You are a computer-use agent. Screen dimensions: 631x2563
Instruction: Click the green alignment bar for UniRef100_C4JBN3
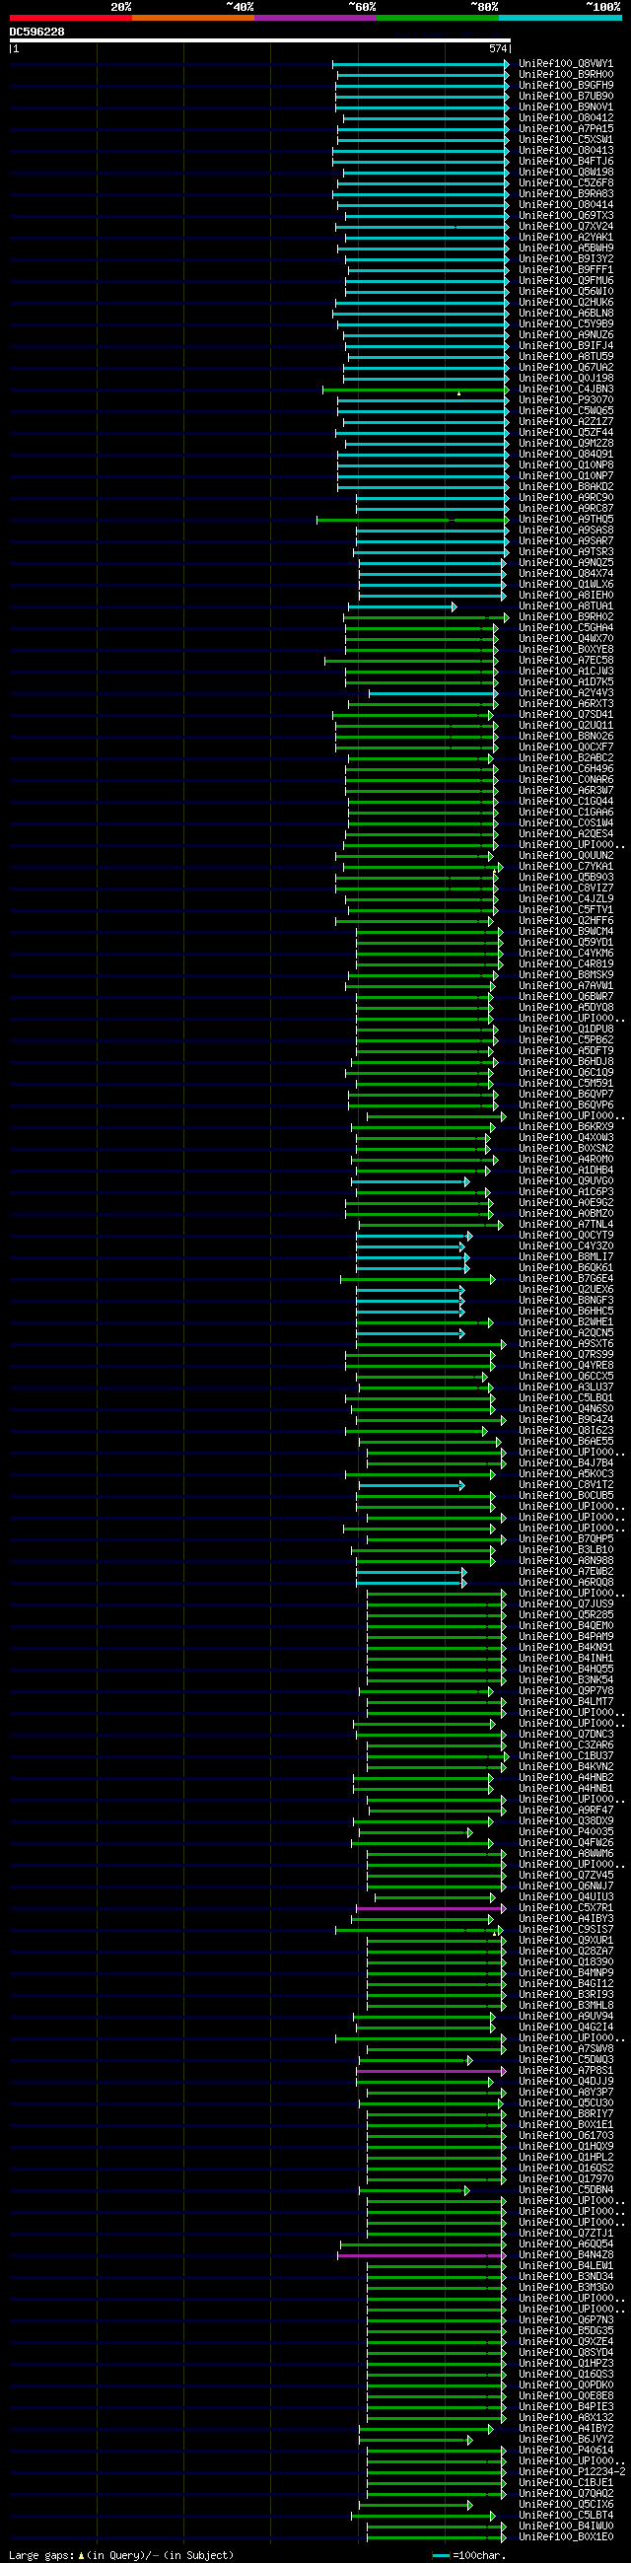click(x=415, y=389)
